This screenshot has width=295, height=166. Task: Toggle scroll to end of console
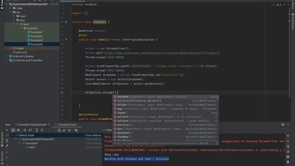[288, 152]
